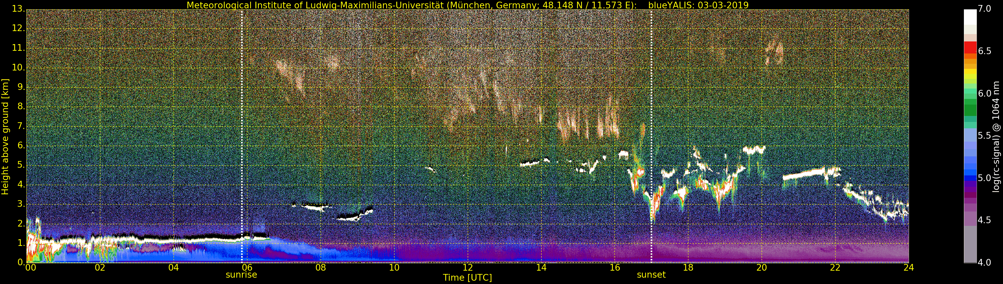Select the '04' tick on the time axis
The height and width of the screenshot is (284, 1003).
pos(174,268)
